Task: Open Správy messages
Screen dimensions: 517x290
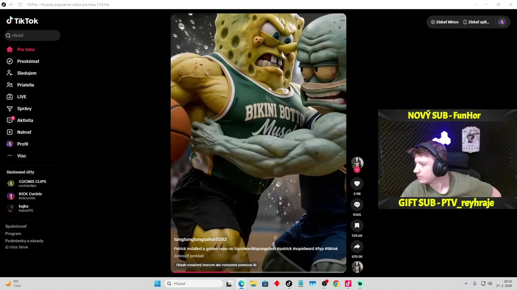Action: coord(19,108)
